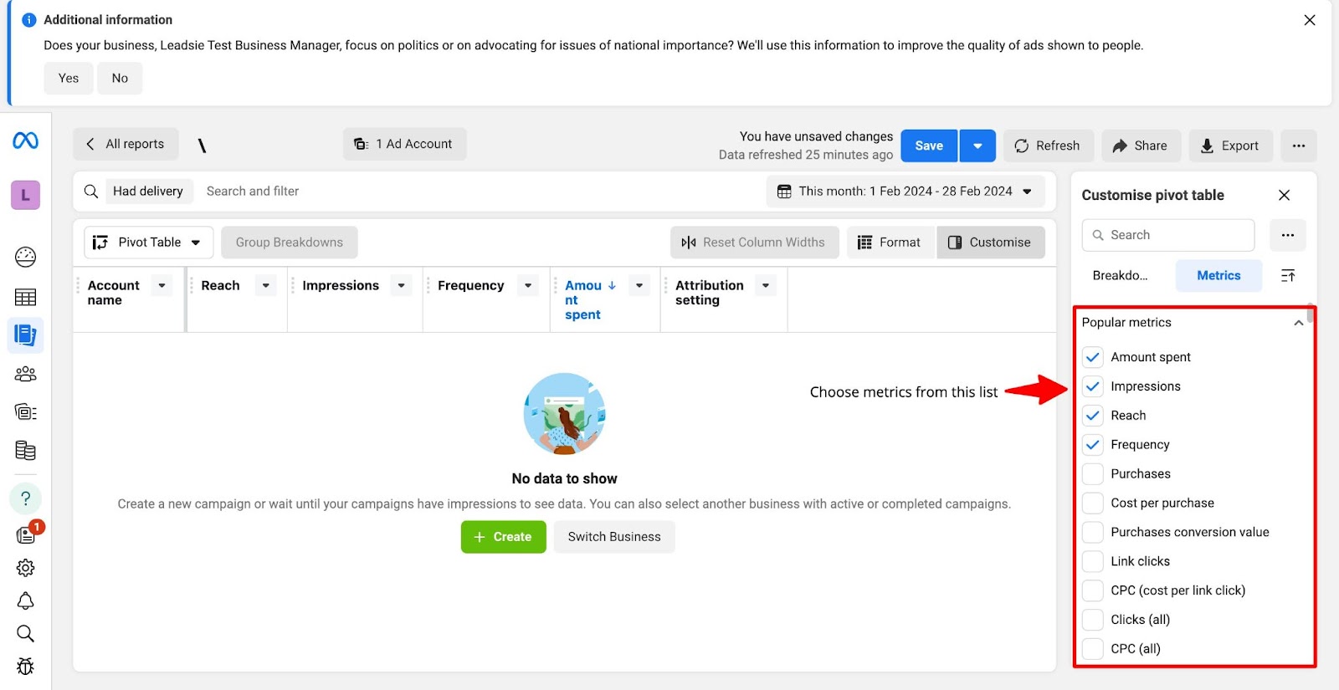Open the Save options dropdown arrow
The width and height of the screenshot is (1339, 690).
click(977, 146)
